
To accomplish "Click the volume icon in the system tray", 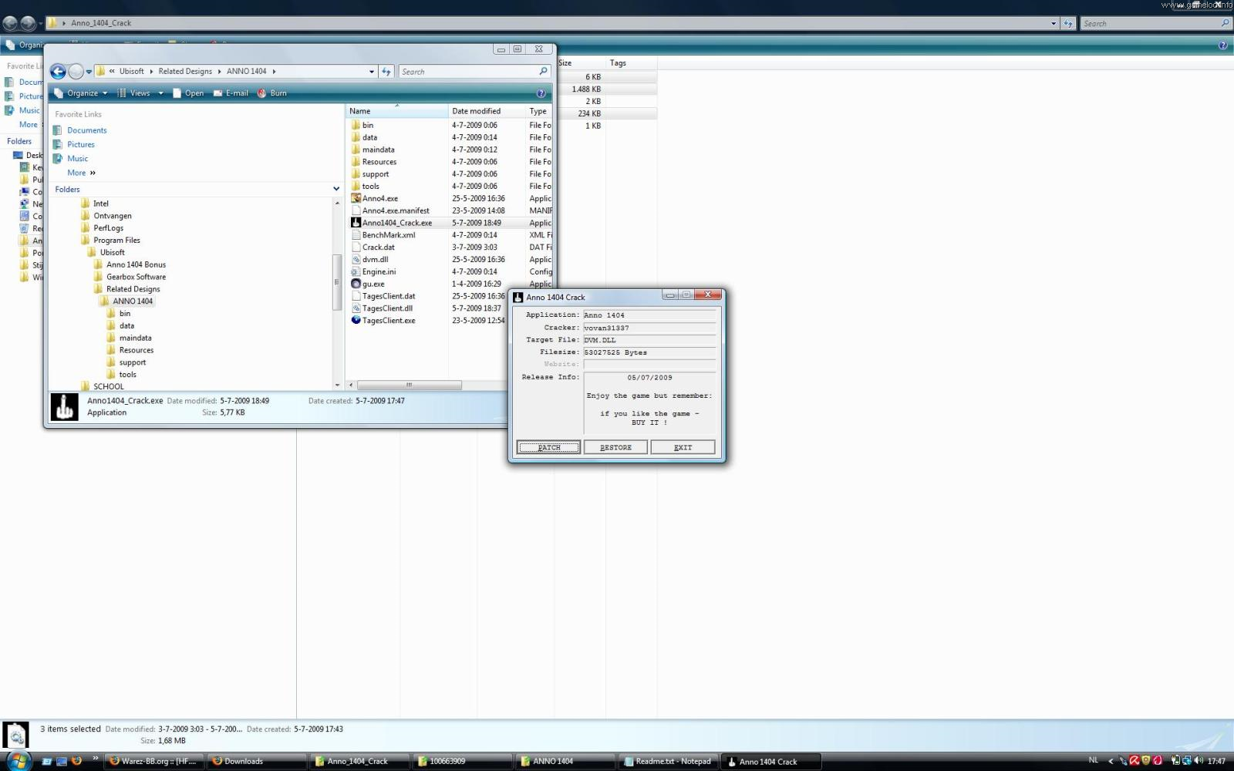I will (x=1198, y=761).
